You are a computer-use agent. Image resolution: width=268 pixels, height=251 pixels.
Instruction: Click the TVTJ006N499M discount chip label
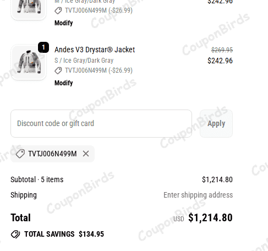tap(52, 154)
